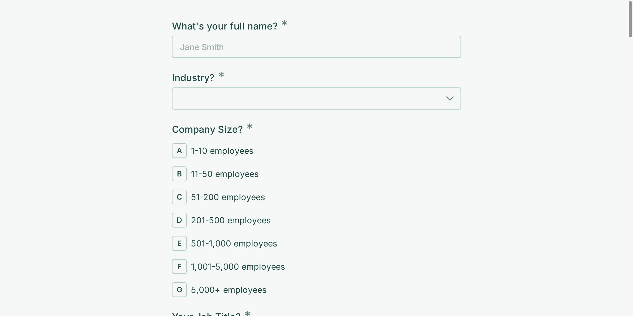Viewport: 633px width, 316px height.
Task: Click the letter E key badge
Action: pos(179,243)
